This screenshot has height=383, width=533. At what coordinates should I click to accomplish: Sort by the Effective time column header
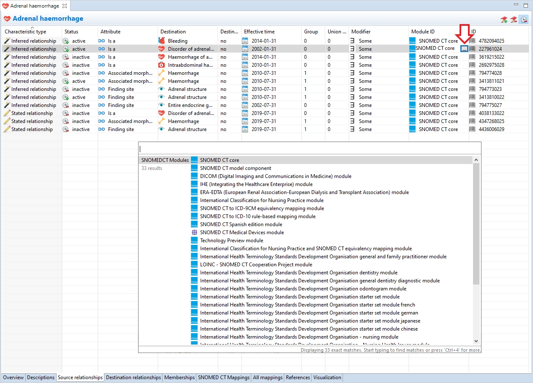tap(259, 32)
